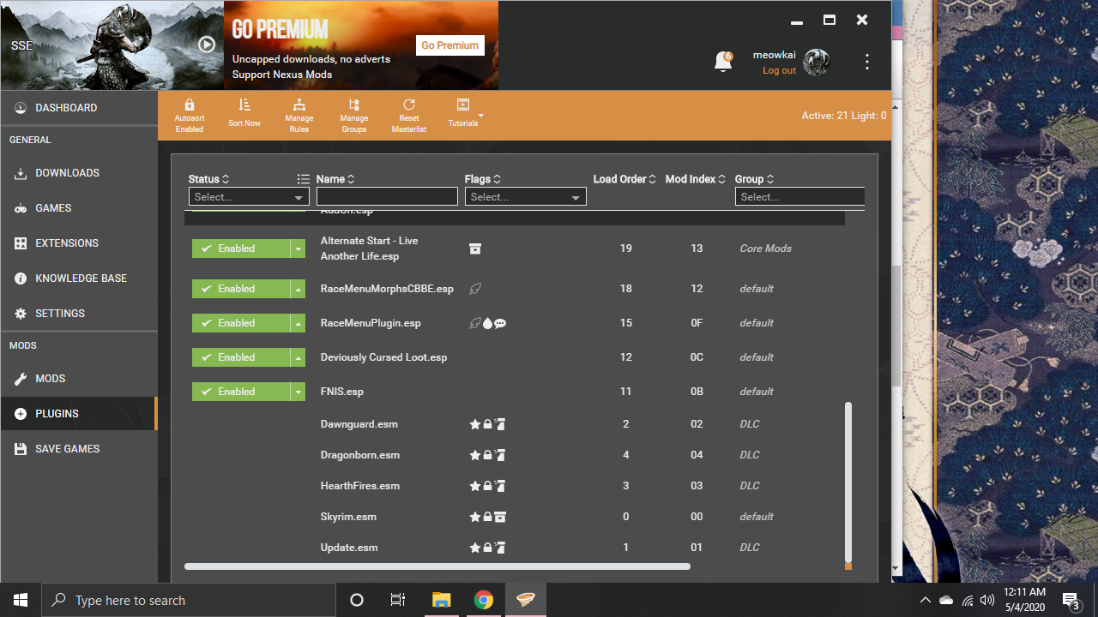The image size is (1098, 617).
Task: Click the plugin list vertical scrollbar
Action: click(x=848, y=481)
